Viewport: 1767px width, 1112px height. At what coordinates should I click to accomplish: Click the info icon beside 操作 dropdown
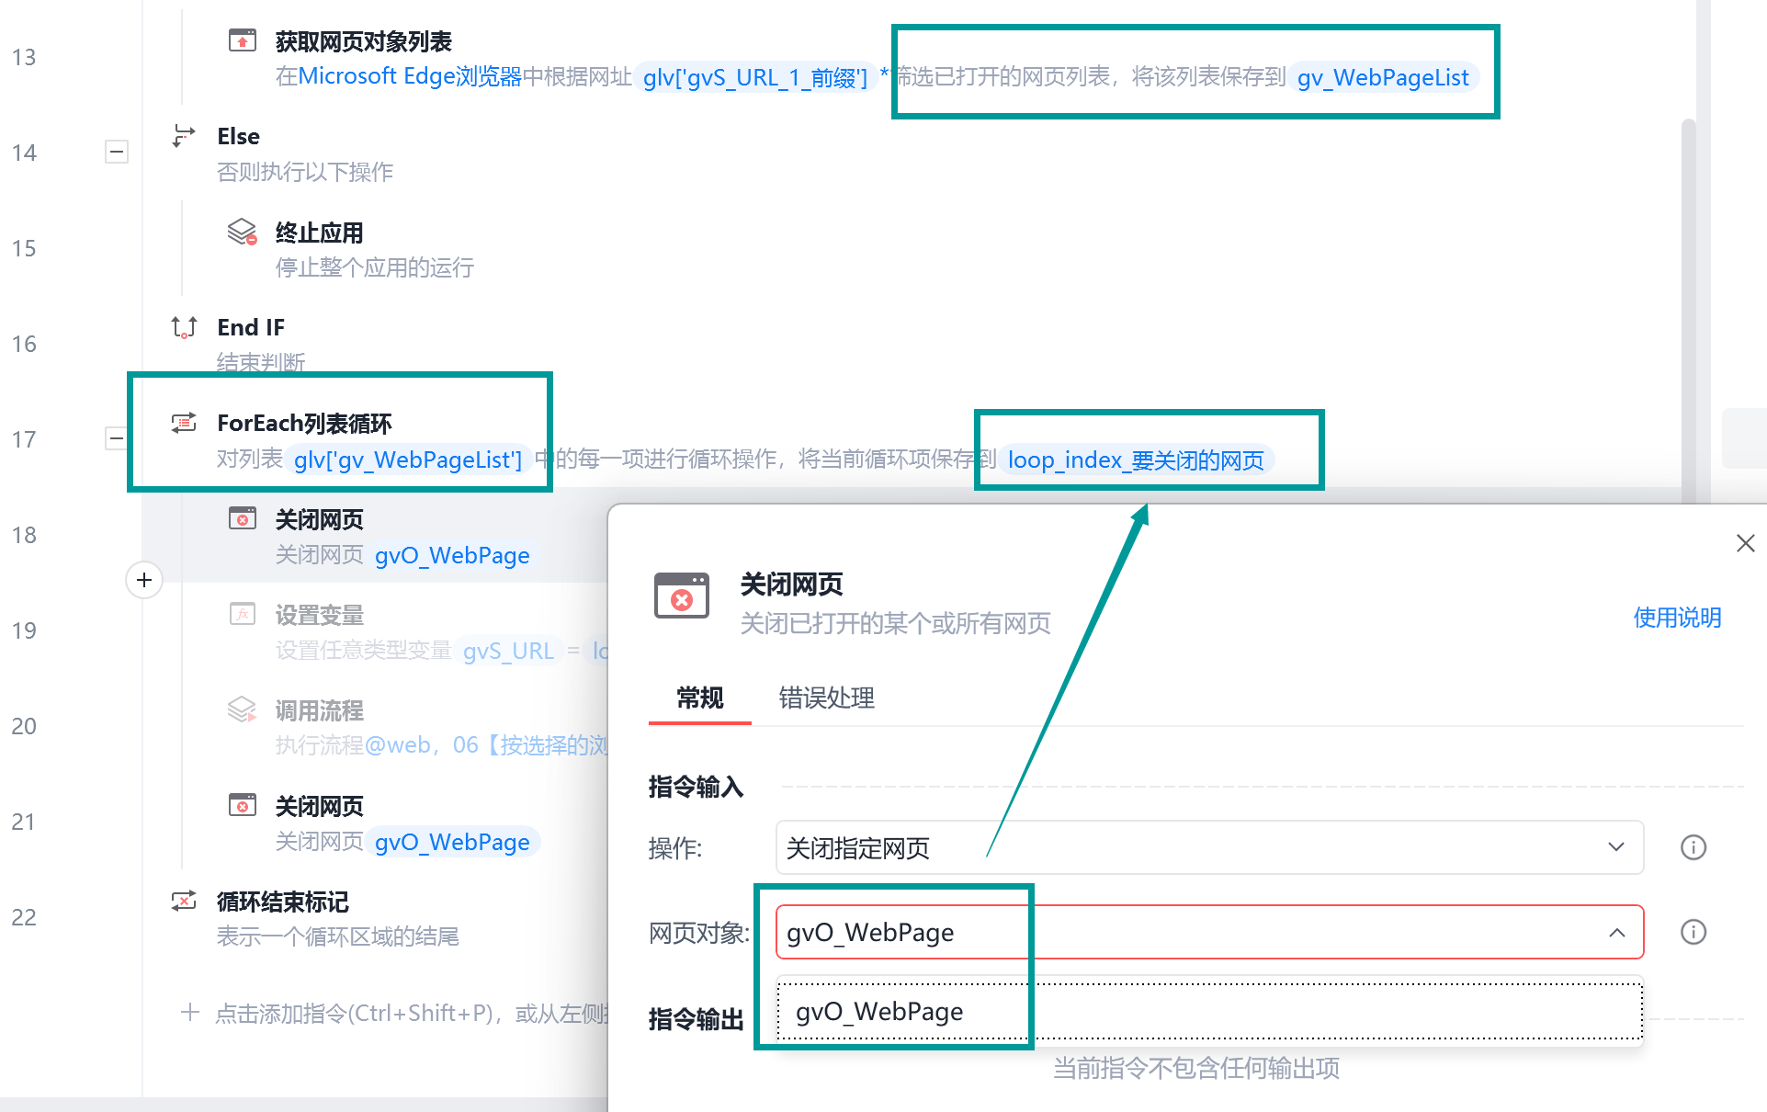tap(1693, 847)
